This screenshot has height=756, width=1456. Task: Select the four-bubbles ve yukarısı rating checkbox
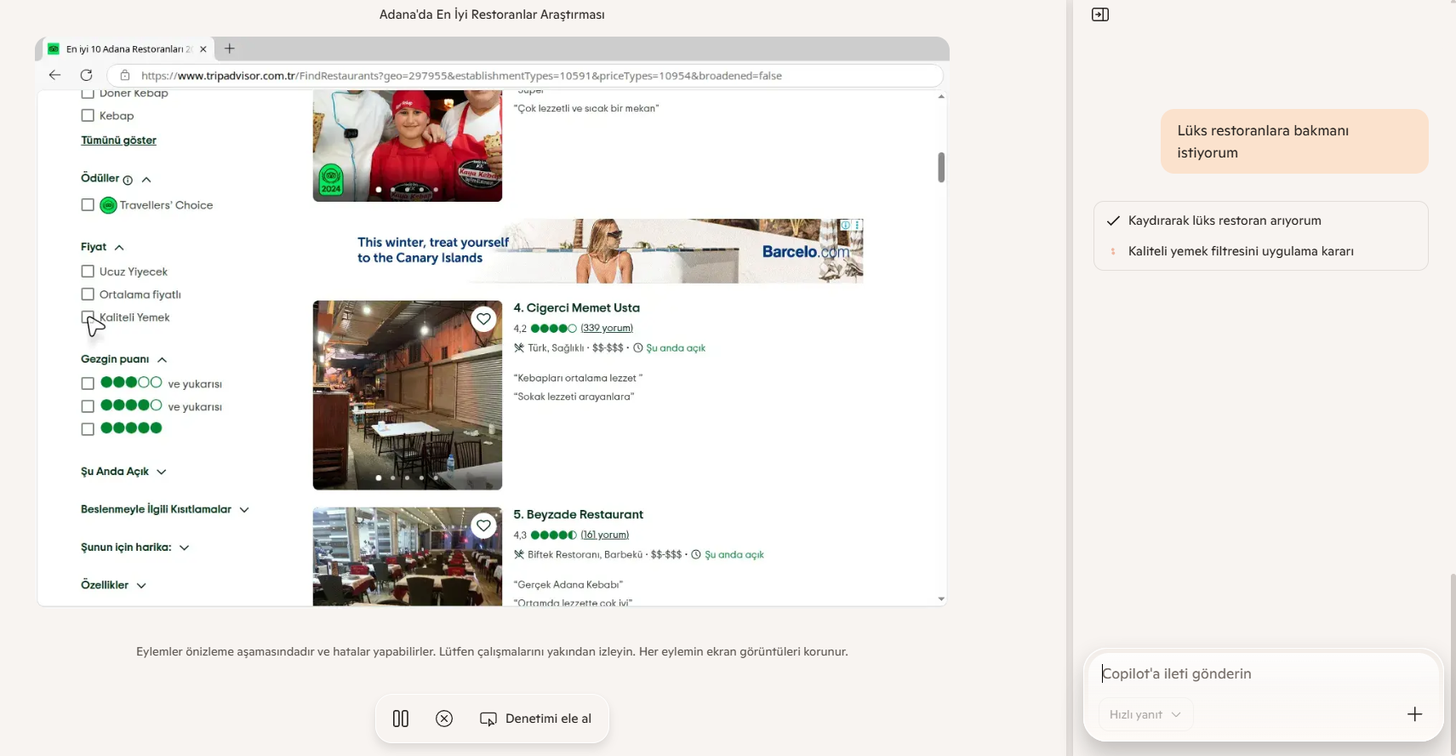click(88, 407)
